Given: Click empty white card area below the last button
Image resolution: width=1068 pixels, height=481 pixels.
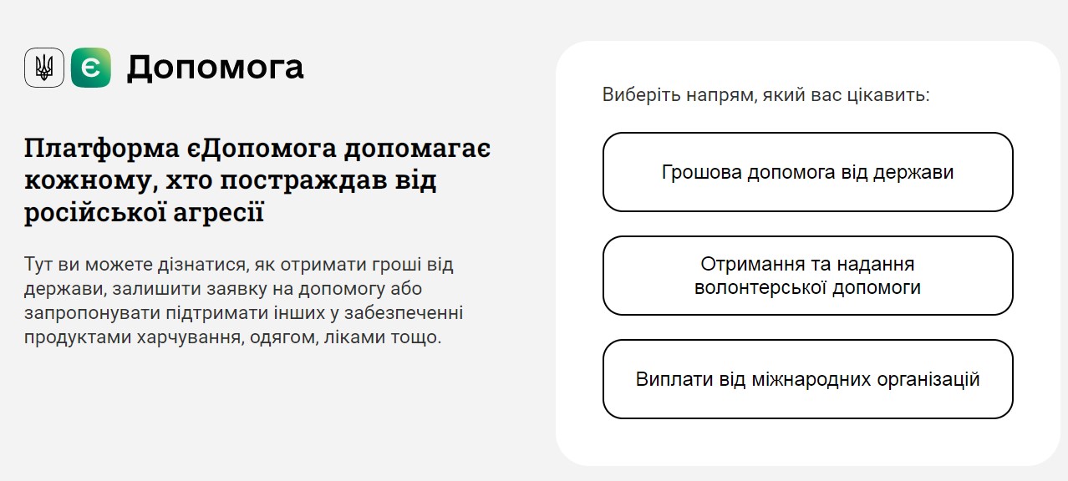Looking at the screenshot, I should pyautogui.click(x=808, y=443).
